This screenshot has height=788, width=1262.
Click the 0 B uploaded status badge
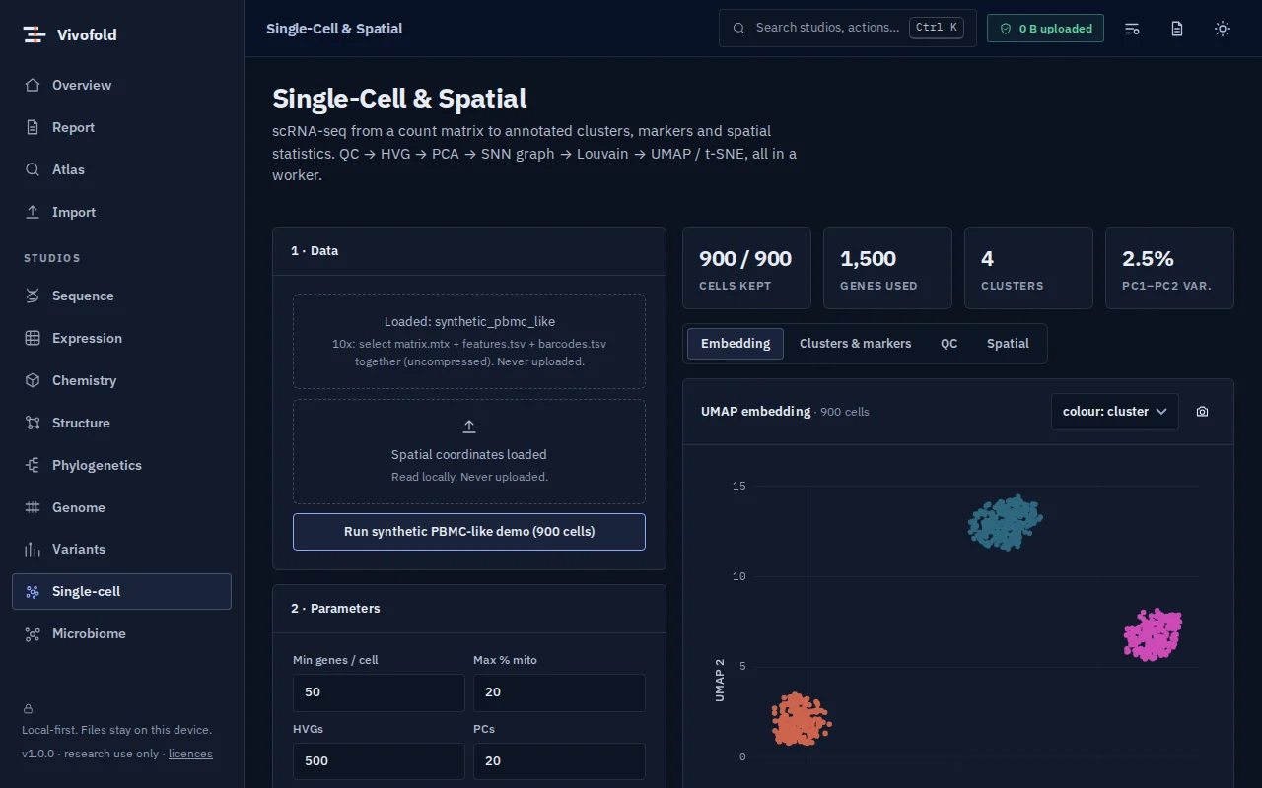tap(1045, 29)
